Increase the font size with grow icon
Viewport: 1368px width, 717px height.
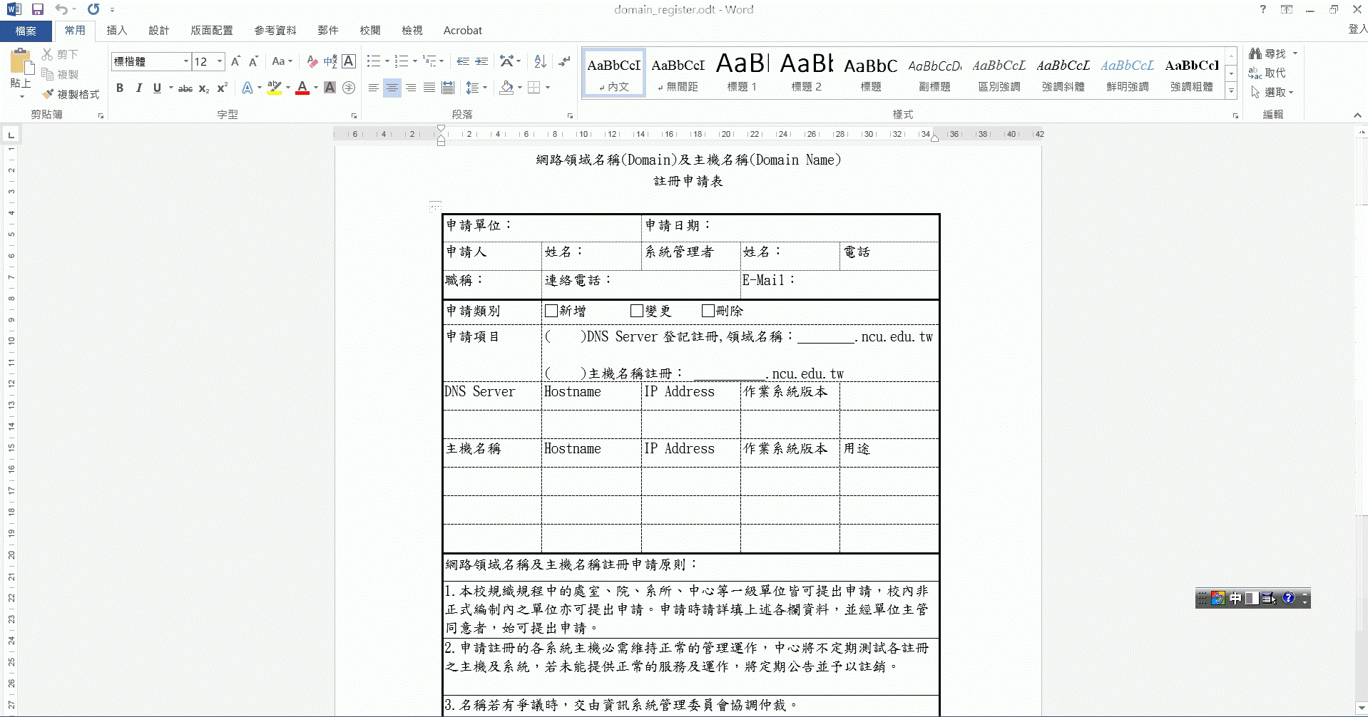[x=235, y=61]
